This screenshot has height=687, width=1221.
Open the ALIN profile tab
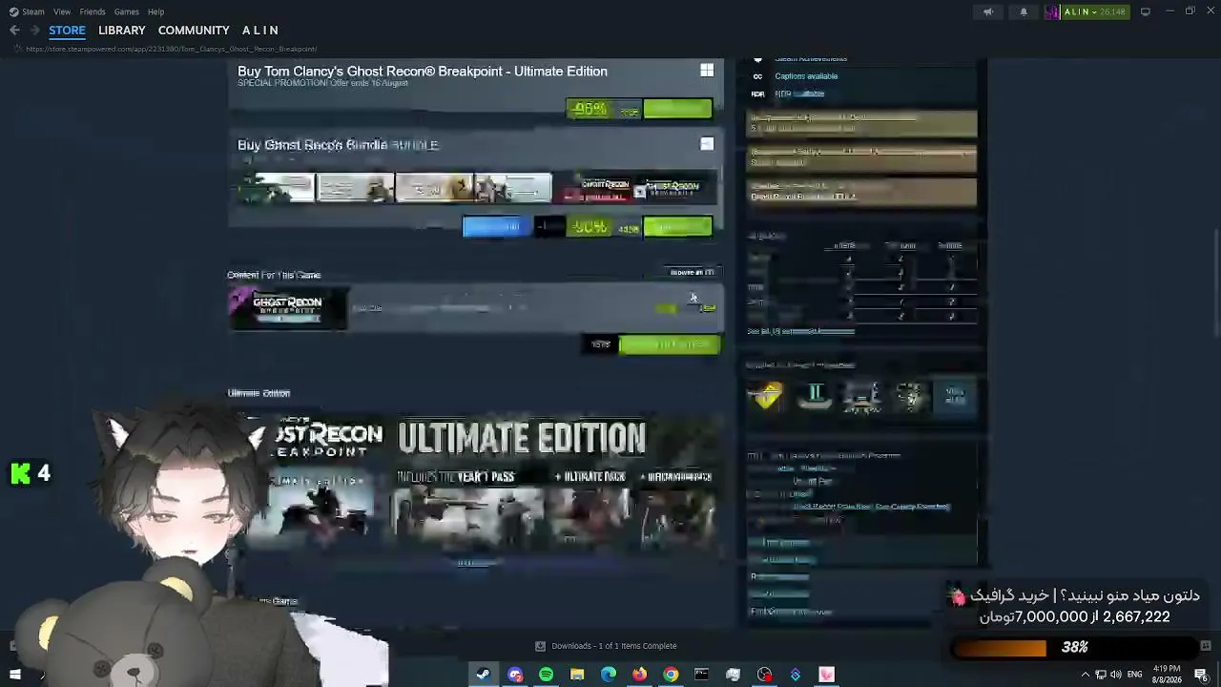tap(260, 31)
